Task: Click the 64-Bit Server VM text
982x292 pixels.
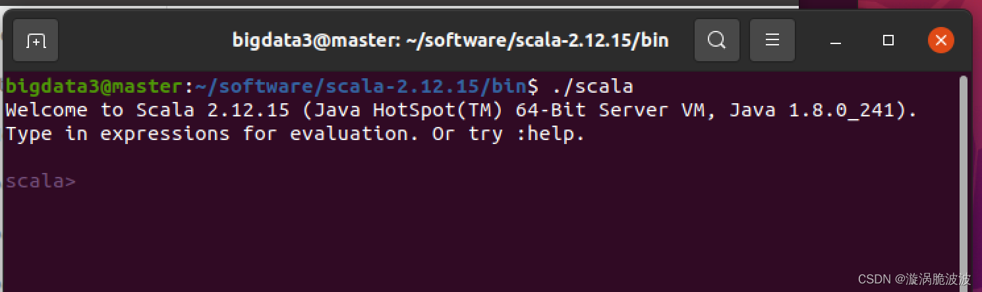Action: tap(612, 110)
